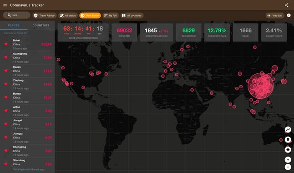Image resolution: width=294 pixels, height=173 pixels.
Task: Zoom in with the plus button
Action: [288, 160]
